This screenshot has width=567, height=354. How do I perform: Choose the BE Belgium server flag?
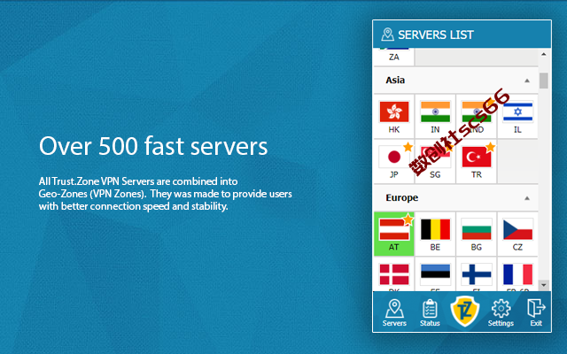click(x=435, y=229)
